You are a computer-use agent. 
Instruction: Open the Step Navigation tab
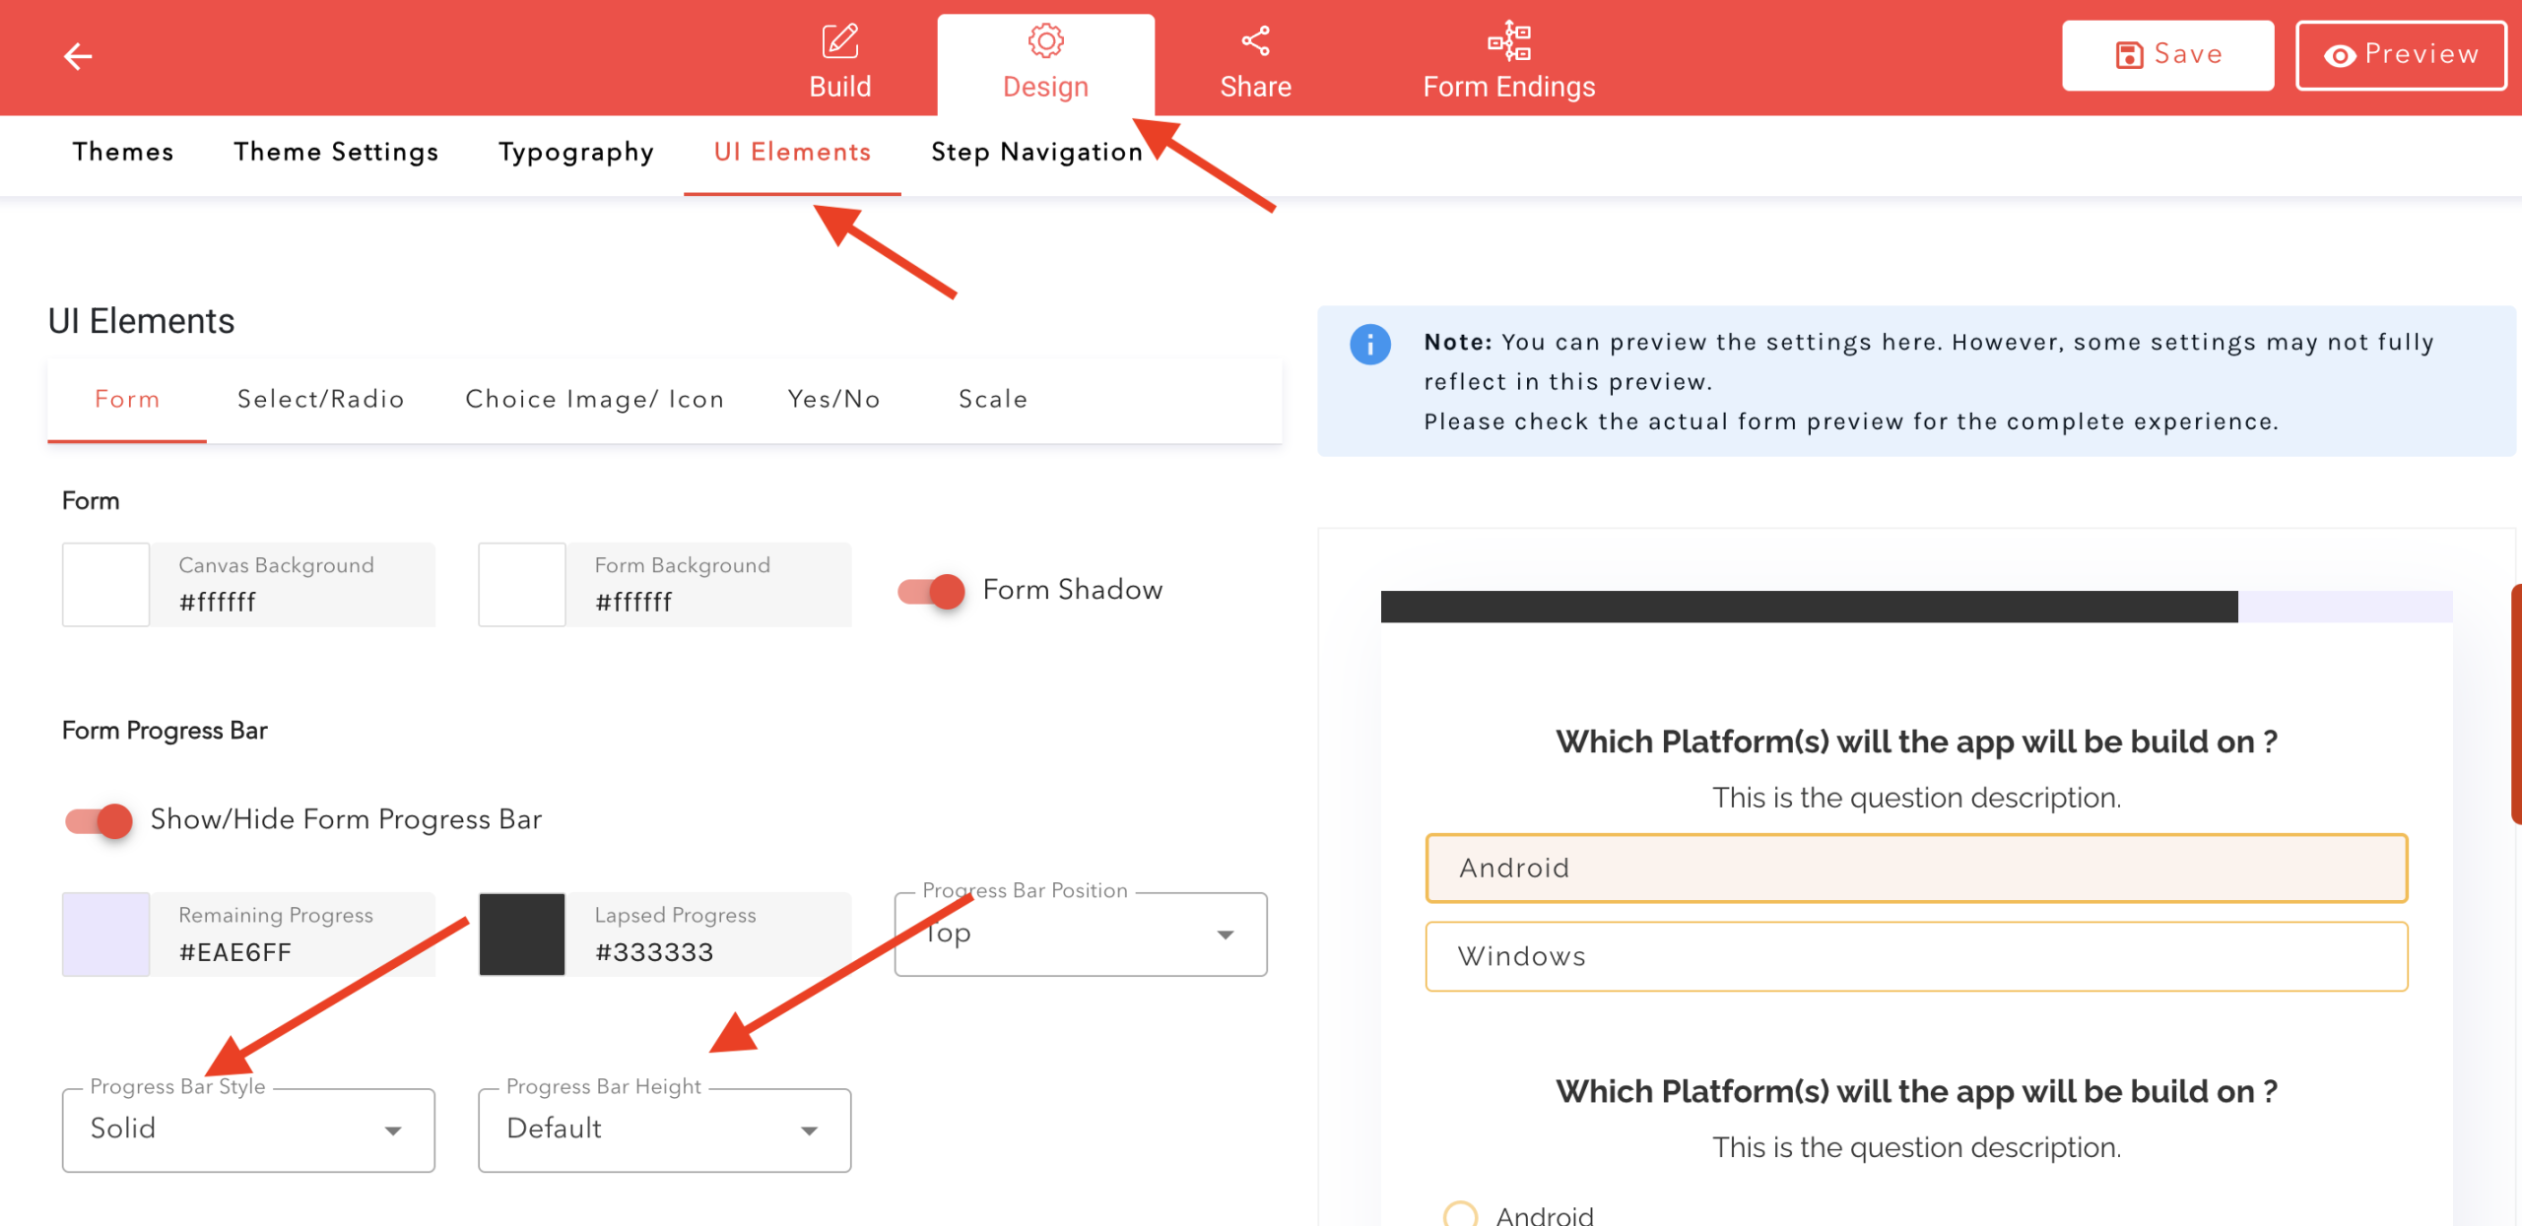point(1036,153)
